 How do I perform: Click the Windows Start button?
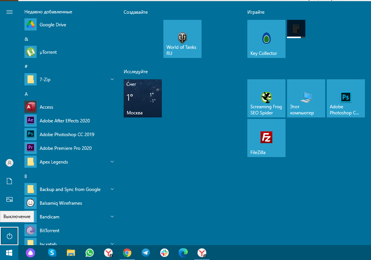[9, 253]
